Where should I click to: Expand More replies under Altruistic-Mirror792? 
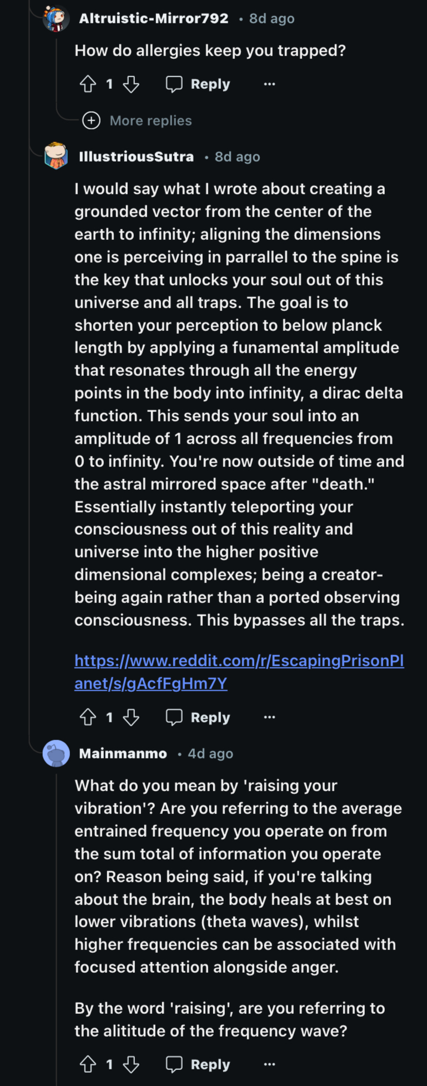[137, 120]
